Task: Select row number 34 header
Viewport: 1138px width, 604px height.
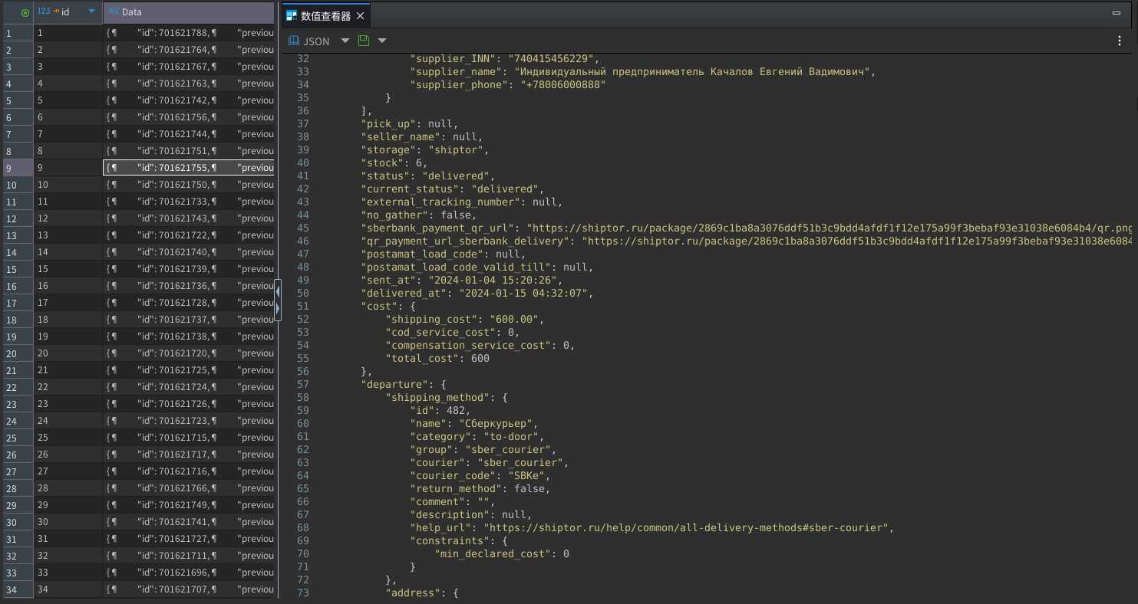Action: tap(17, 589)
